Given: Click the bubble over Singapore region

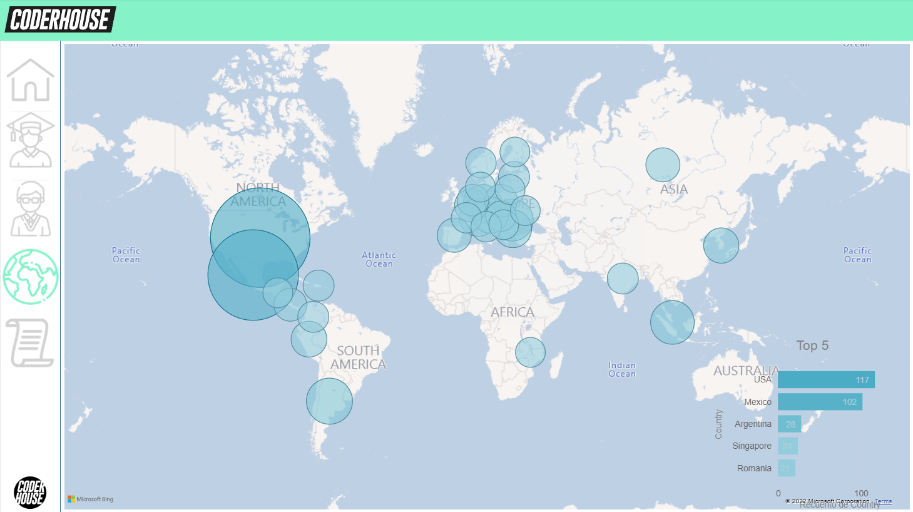Looking at the screenshot, I should click(672, 322).
